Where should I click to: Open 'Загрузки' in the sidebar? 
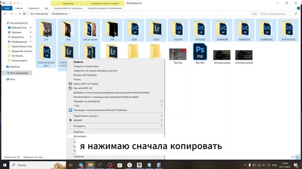[17, 32]
